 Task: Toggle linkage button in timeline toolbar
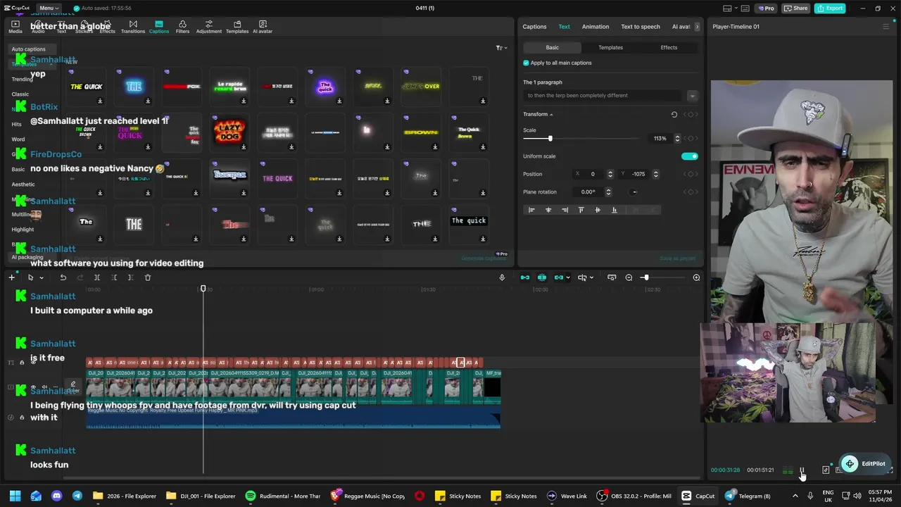coord(559,277)
